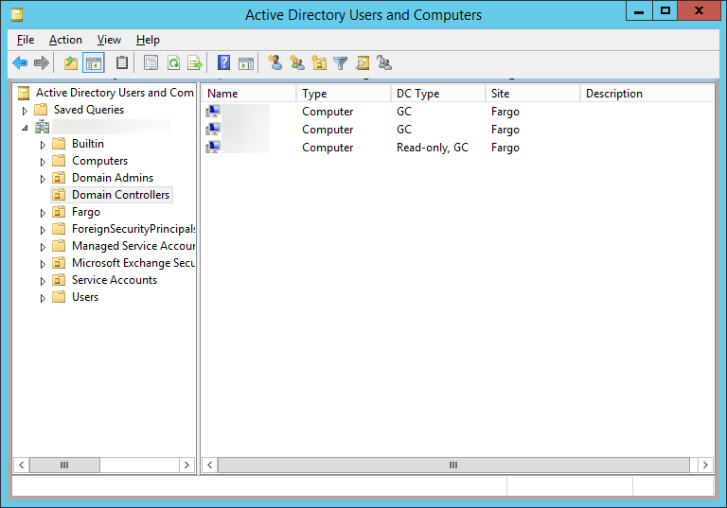Open the Action menu
727x508 pixels.
(x=65, y=40)
